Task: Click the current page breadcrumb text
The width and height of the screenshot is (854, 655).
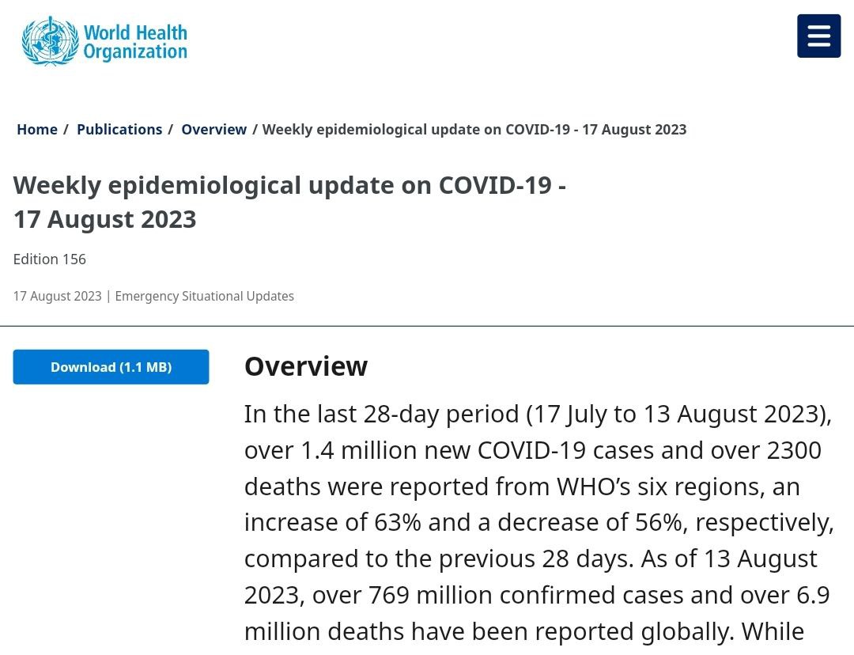Action: point(474,130)
